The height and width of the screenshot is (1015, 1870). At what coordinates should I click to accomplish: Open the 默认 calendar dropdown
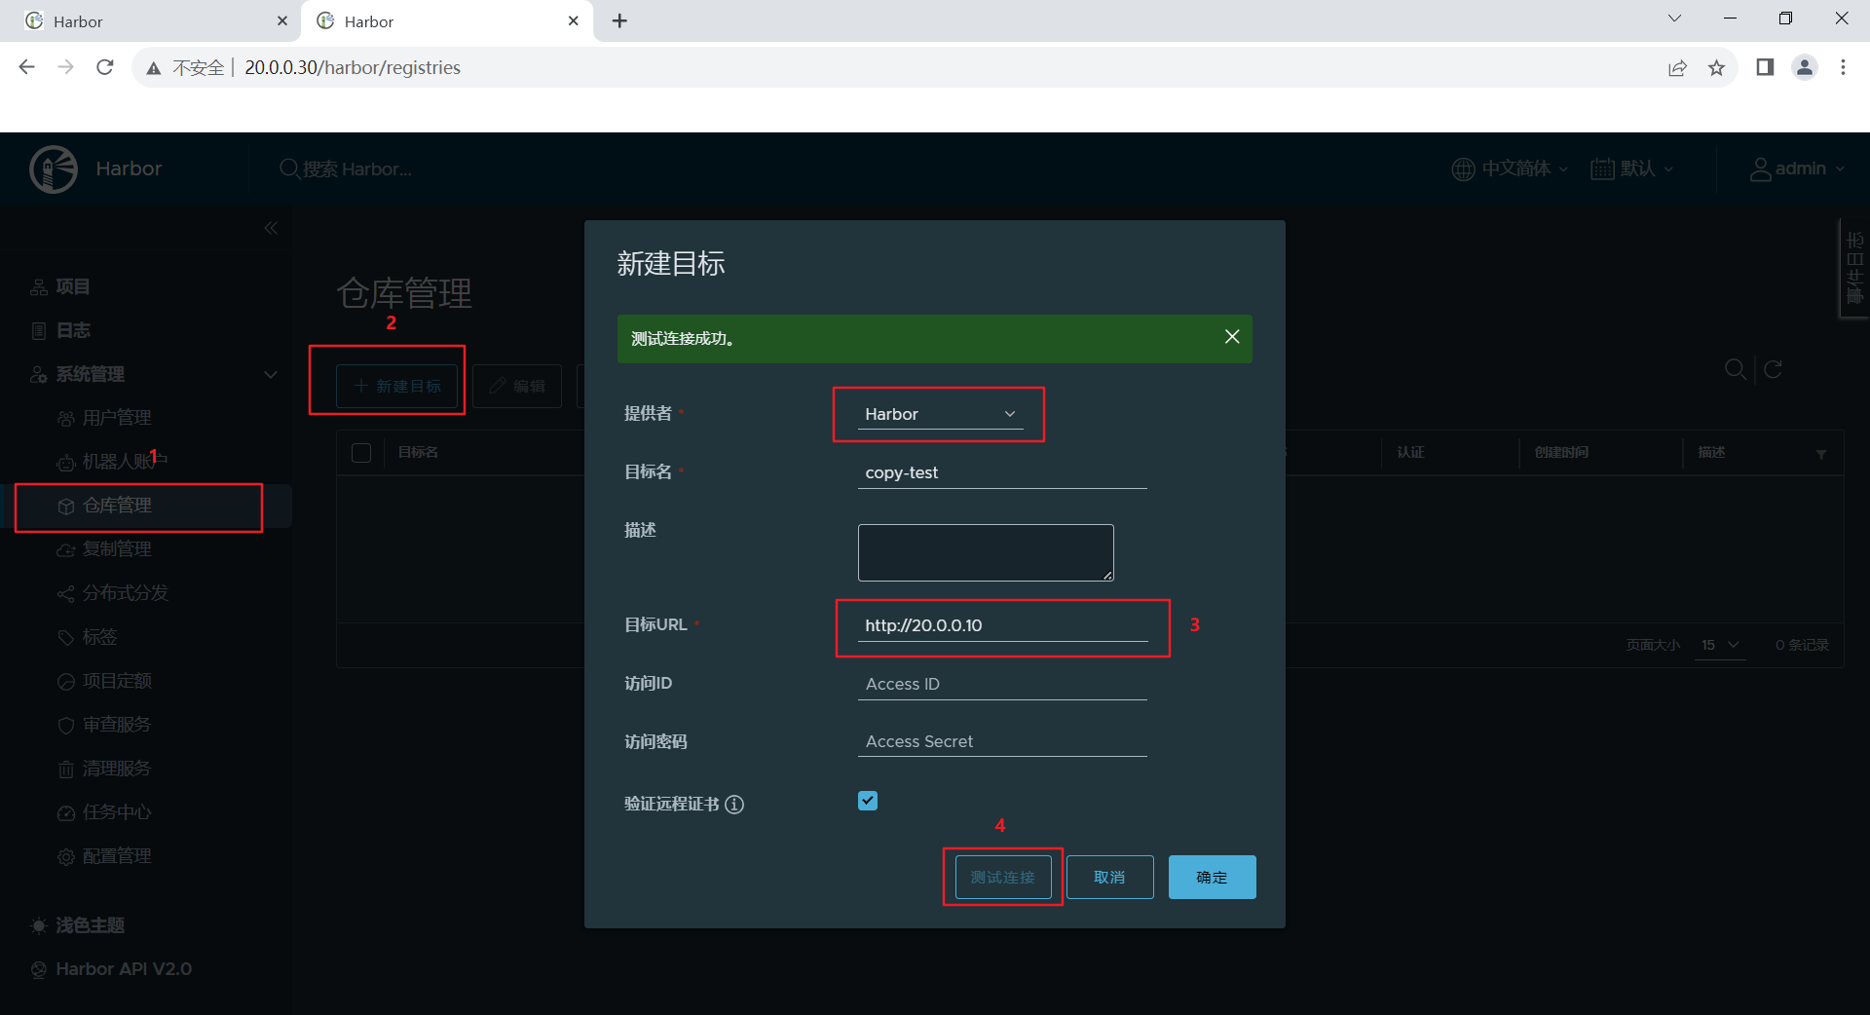[x=1632, y=169]
